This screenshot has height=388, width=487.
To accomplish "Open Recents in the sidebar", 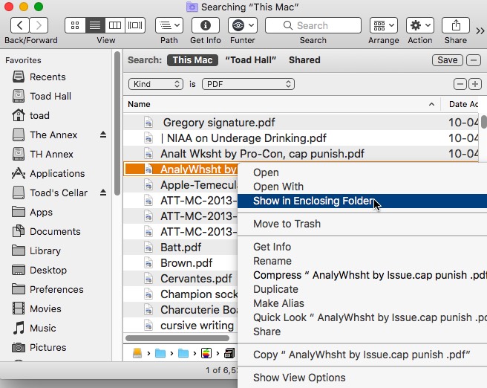I will click(x=48, y=77).
